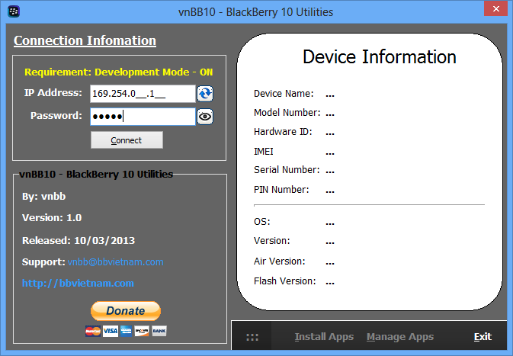Click the Air Version label
Image resolution: width=513 pixels, height=356 pixels.
pos(280,261)
